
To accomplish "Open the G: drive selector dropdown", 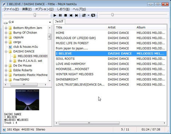I will click(x=50, y=22).
